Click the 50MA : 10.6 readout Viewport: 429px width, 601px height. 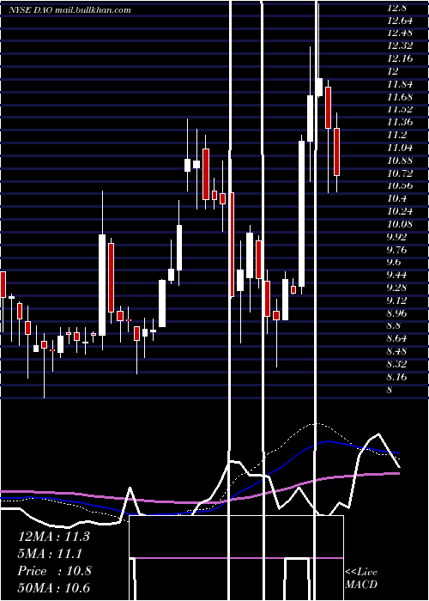53,588
